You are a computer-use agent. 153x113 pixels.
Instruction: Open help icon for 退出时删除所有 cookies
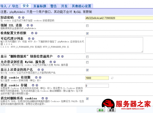point(43,98)
